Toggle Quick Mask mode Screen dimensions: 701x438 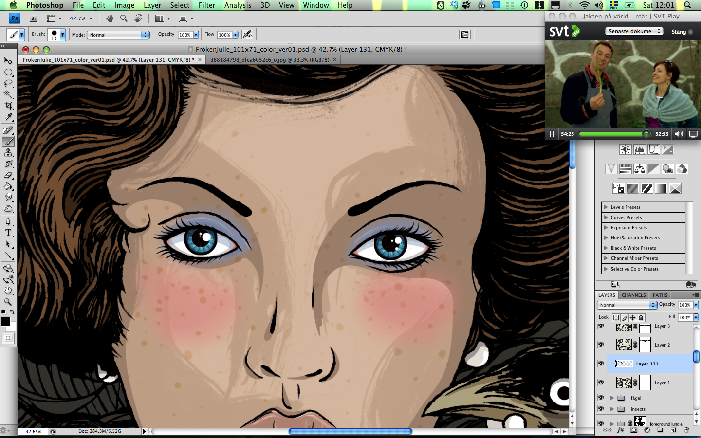tap(8, 338)
